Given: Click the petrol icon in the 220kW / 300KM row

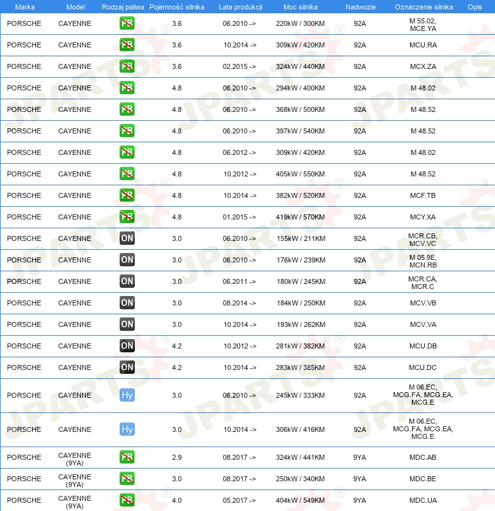Looking at the screenshot, I should [x=127, y=24].
